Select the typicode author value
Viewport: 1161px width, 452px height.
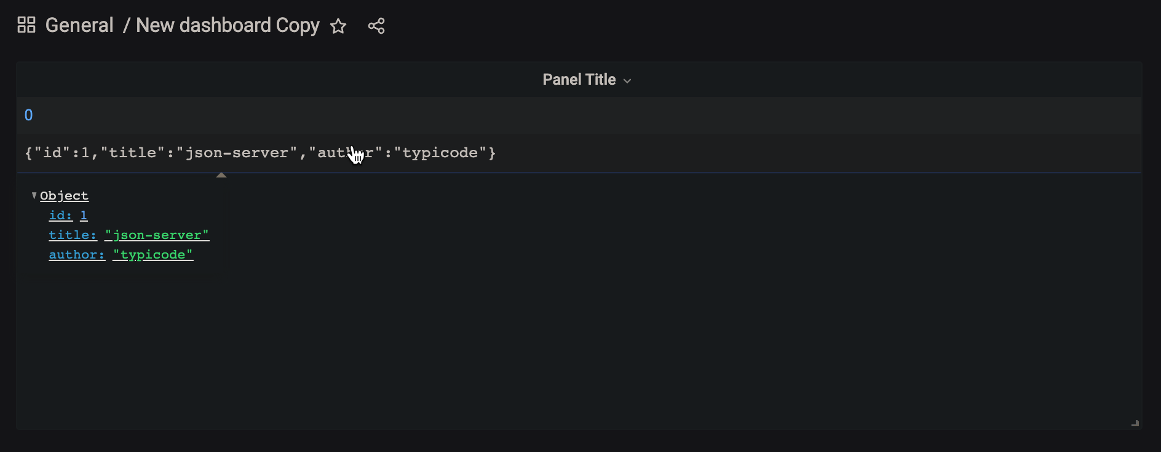(x=153, y=254)
